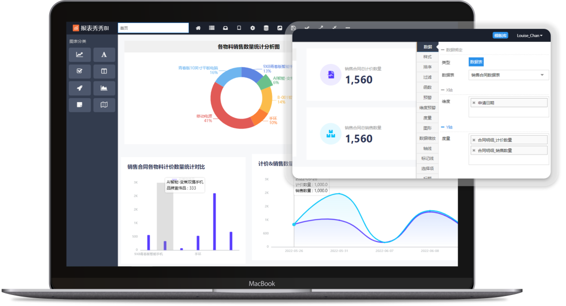Click the purple document icon of 销售合同总计价数量
566x306 pixels.
(331, 75)
